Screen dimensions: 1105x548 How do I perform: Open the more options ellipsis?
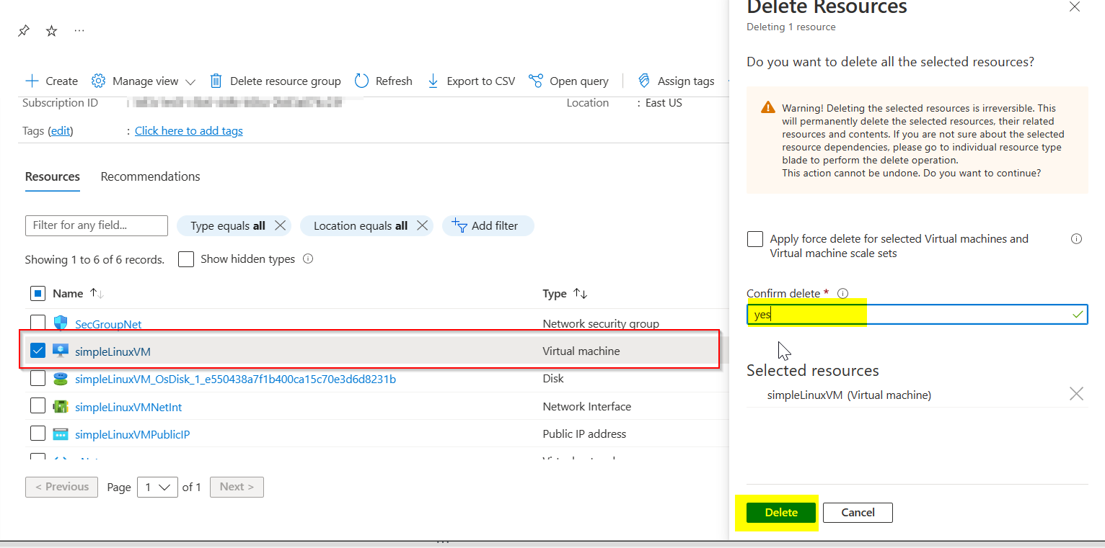click(79, 31)
